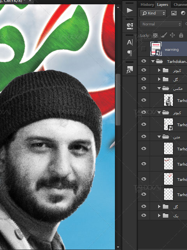The width and height of the screenshot is (187, 250).
Task: Open the Paragraph panel icon
Action: coord(130,53)
